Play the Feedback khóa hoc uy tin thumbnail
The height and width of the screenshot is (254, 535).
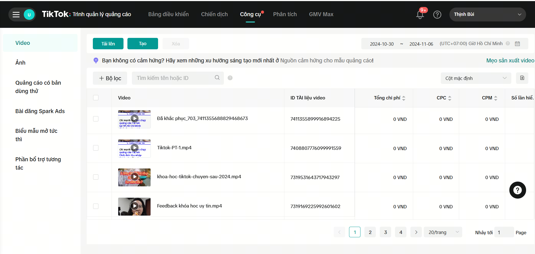click(134, 206)
